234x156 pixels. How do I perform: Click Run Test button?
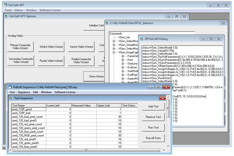(x=153, y=128)
